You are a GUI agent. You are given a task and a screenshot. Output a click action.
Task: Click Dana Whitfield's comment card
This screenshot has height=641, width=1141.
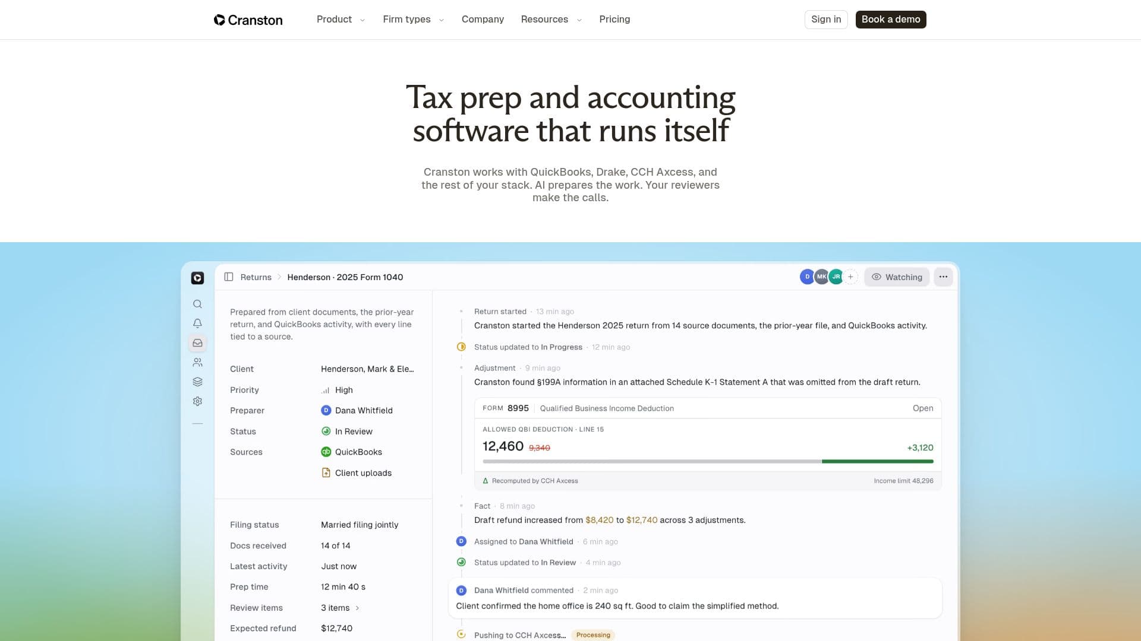(x=695, y=598)
